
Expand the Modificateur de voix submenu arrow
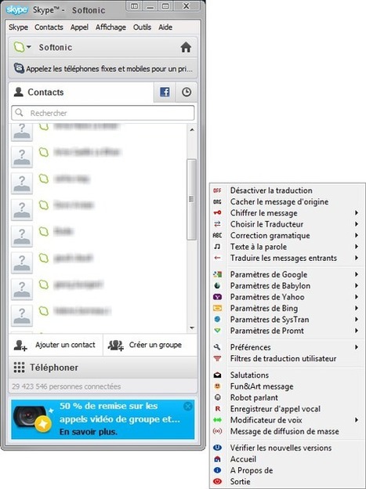pyautogui.click(x=357, y=420)
